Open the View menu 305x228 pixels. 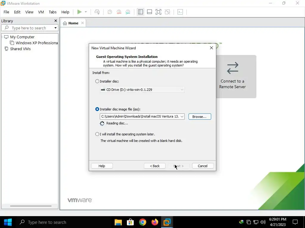tap(29, 12)
